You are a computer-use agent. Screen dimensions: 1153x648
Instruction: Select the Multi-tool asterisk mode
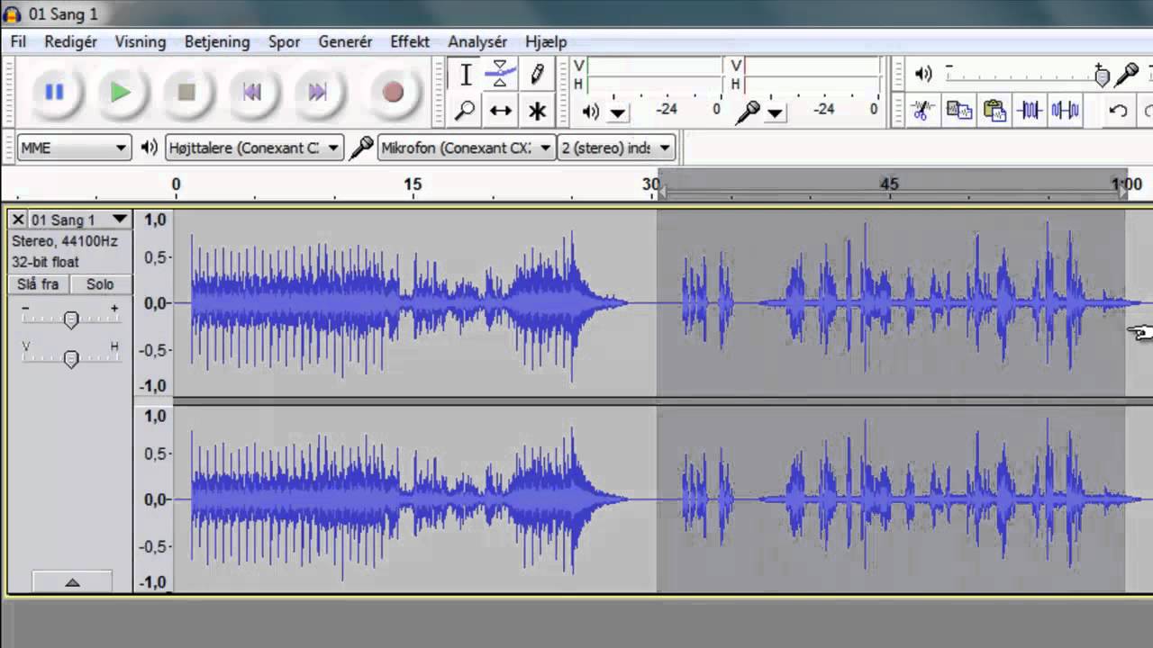click(537, 111)
